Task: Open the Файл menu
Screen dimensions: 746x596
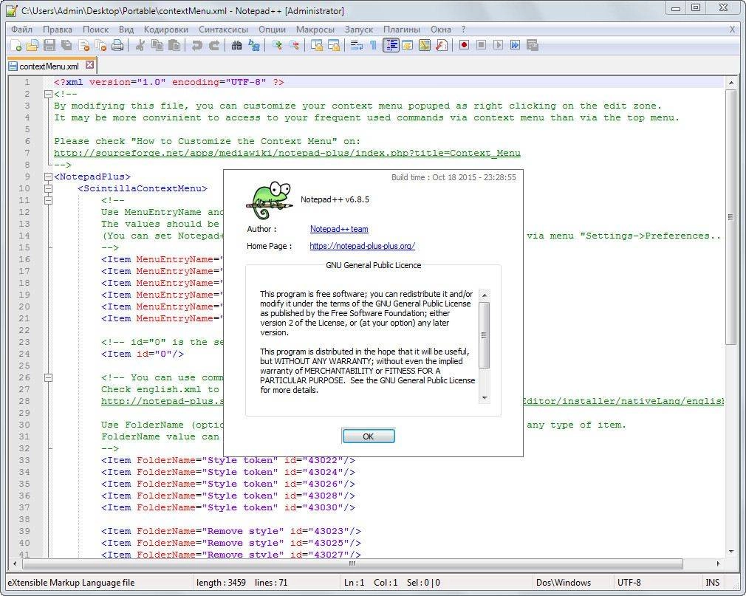Action: pyautogui.click(x=22, y=30)
